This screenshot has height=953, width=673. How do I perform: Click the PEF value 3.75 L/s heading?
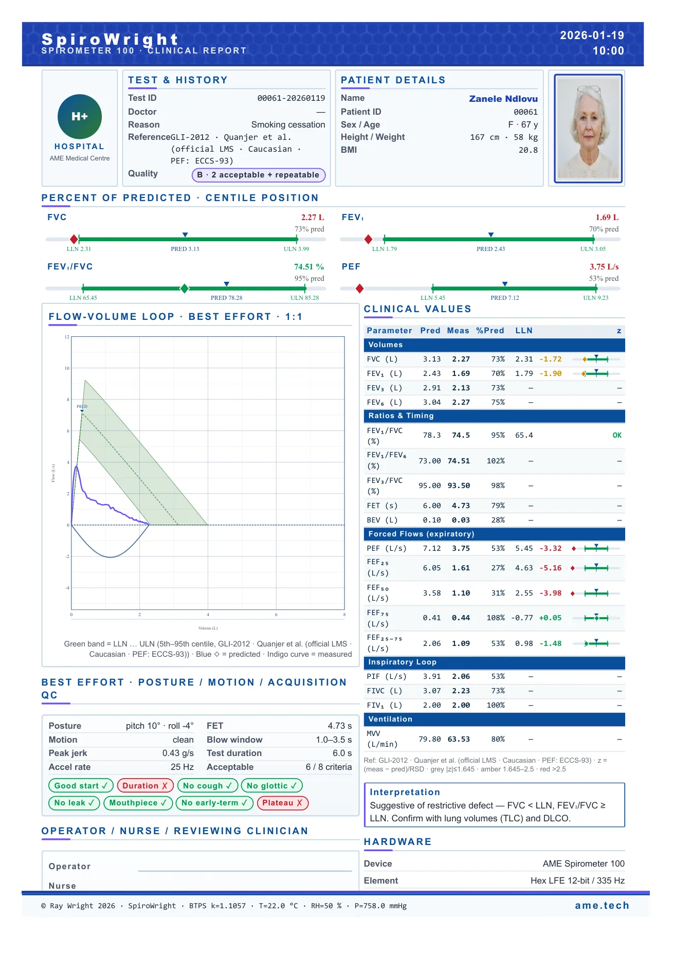[604, 267]
